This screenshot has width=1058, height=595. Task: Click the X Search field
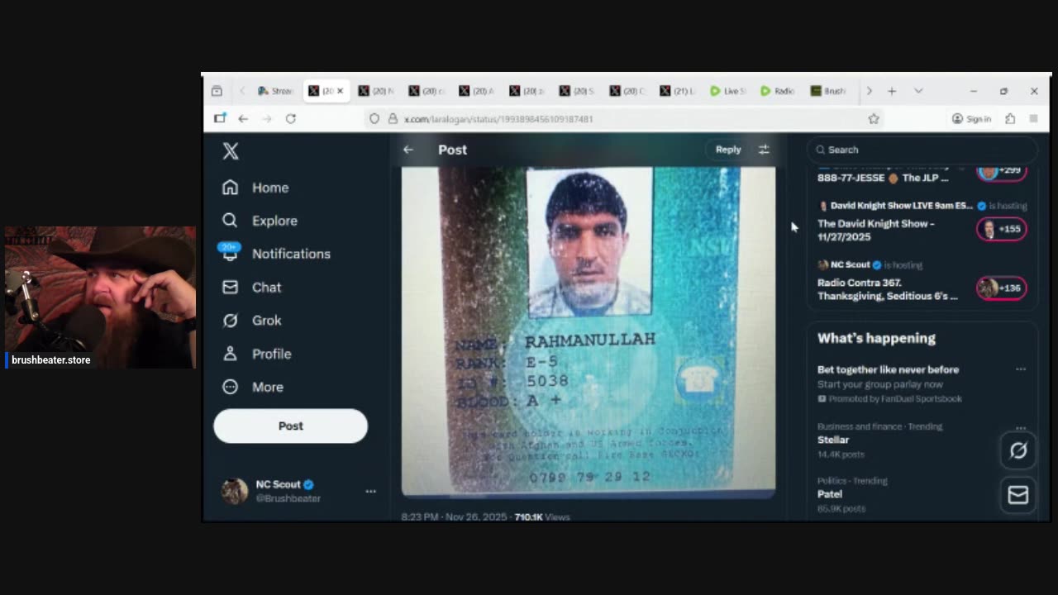922,150
